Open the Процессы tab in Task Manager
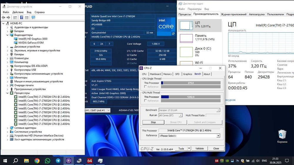Image resolution: width=294 pixels, height=165 pixels. click(x=185, y=14)
